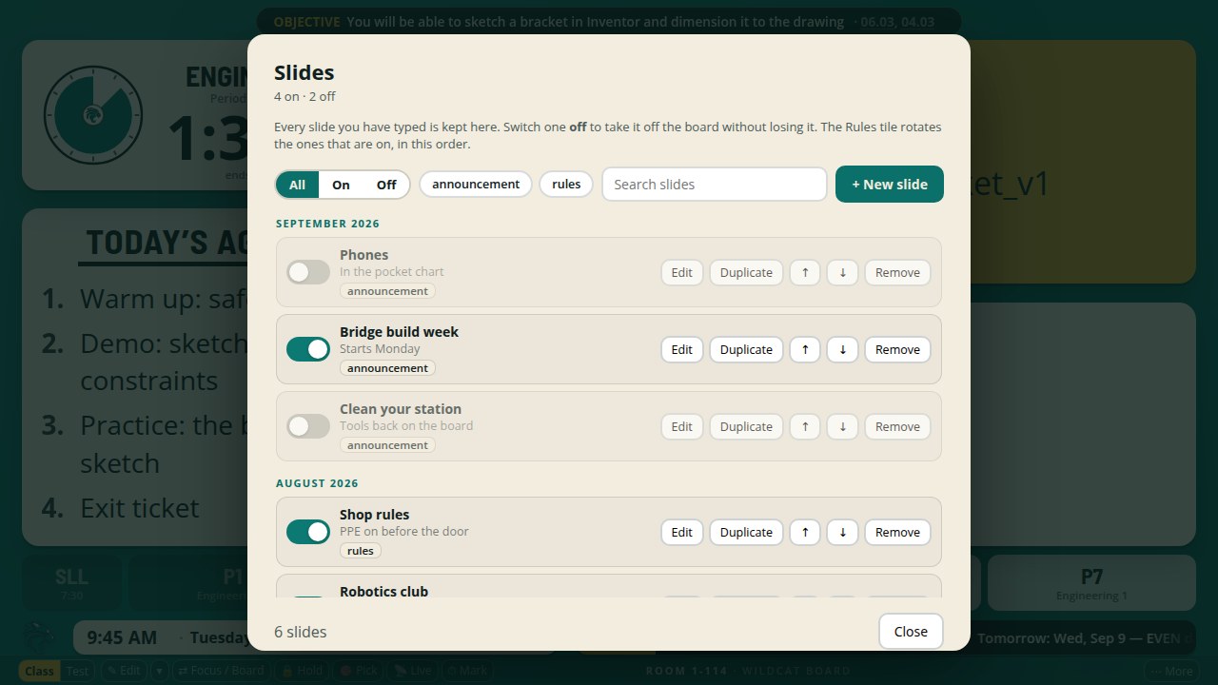The height and width of the screenshot is (685, 1218).
Task: Click the Search slides field
Action: point(715,185)
